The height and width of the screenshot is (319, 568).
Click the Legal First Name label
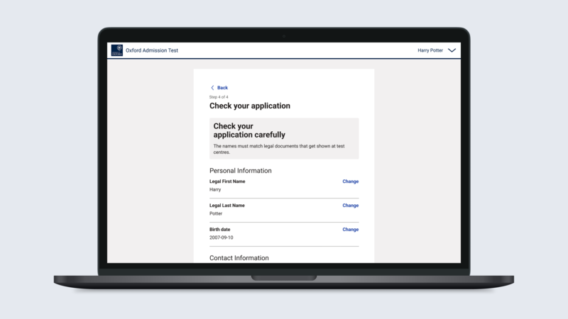(227, 181)
